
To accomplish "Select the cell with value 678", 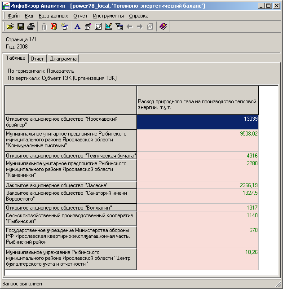I will tap(198, 237).
